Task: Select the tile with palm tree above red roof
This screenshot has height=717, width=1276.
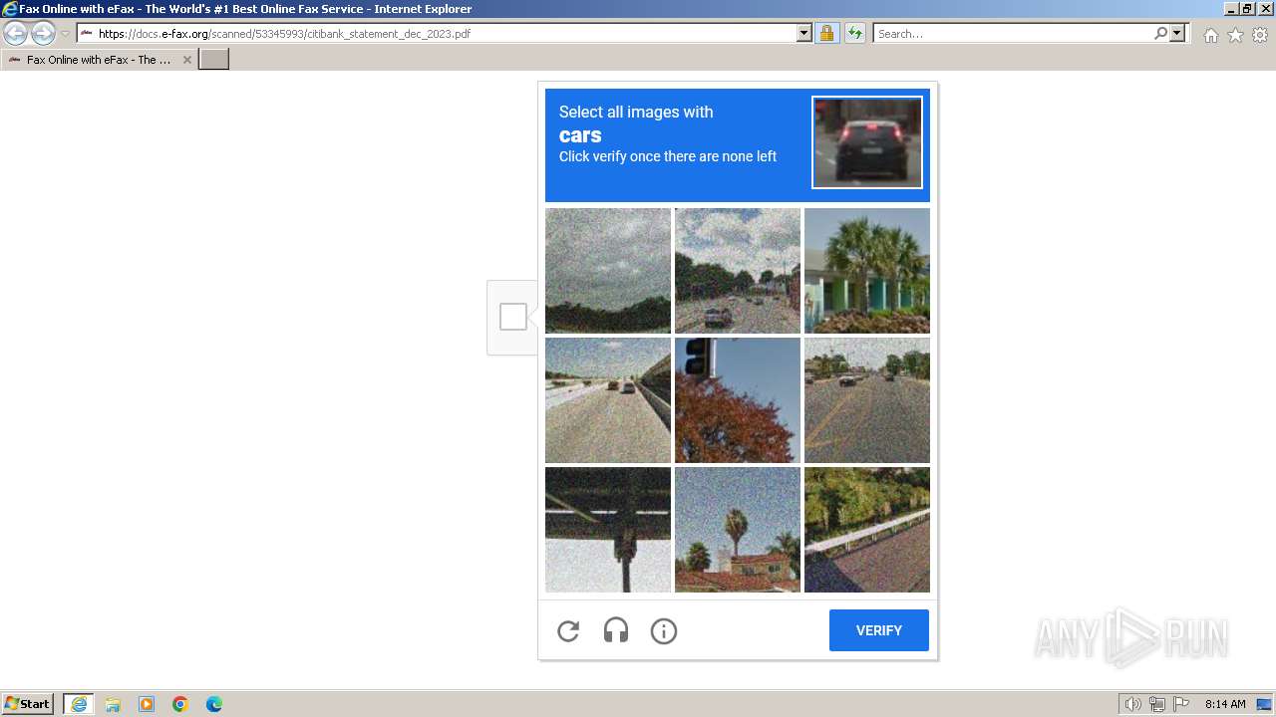Action: click(x=738, y=530)
